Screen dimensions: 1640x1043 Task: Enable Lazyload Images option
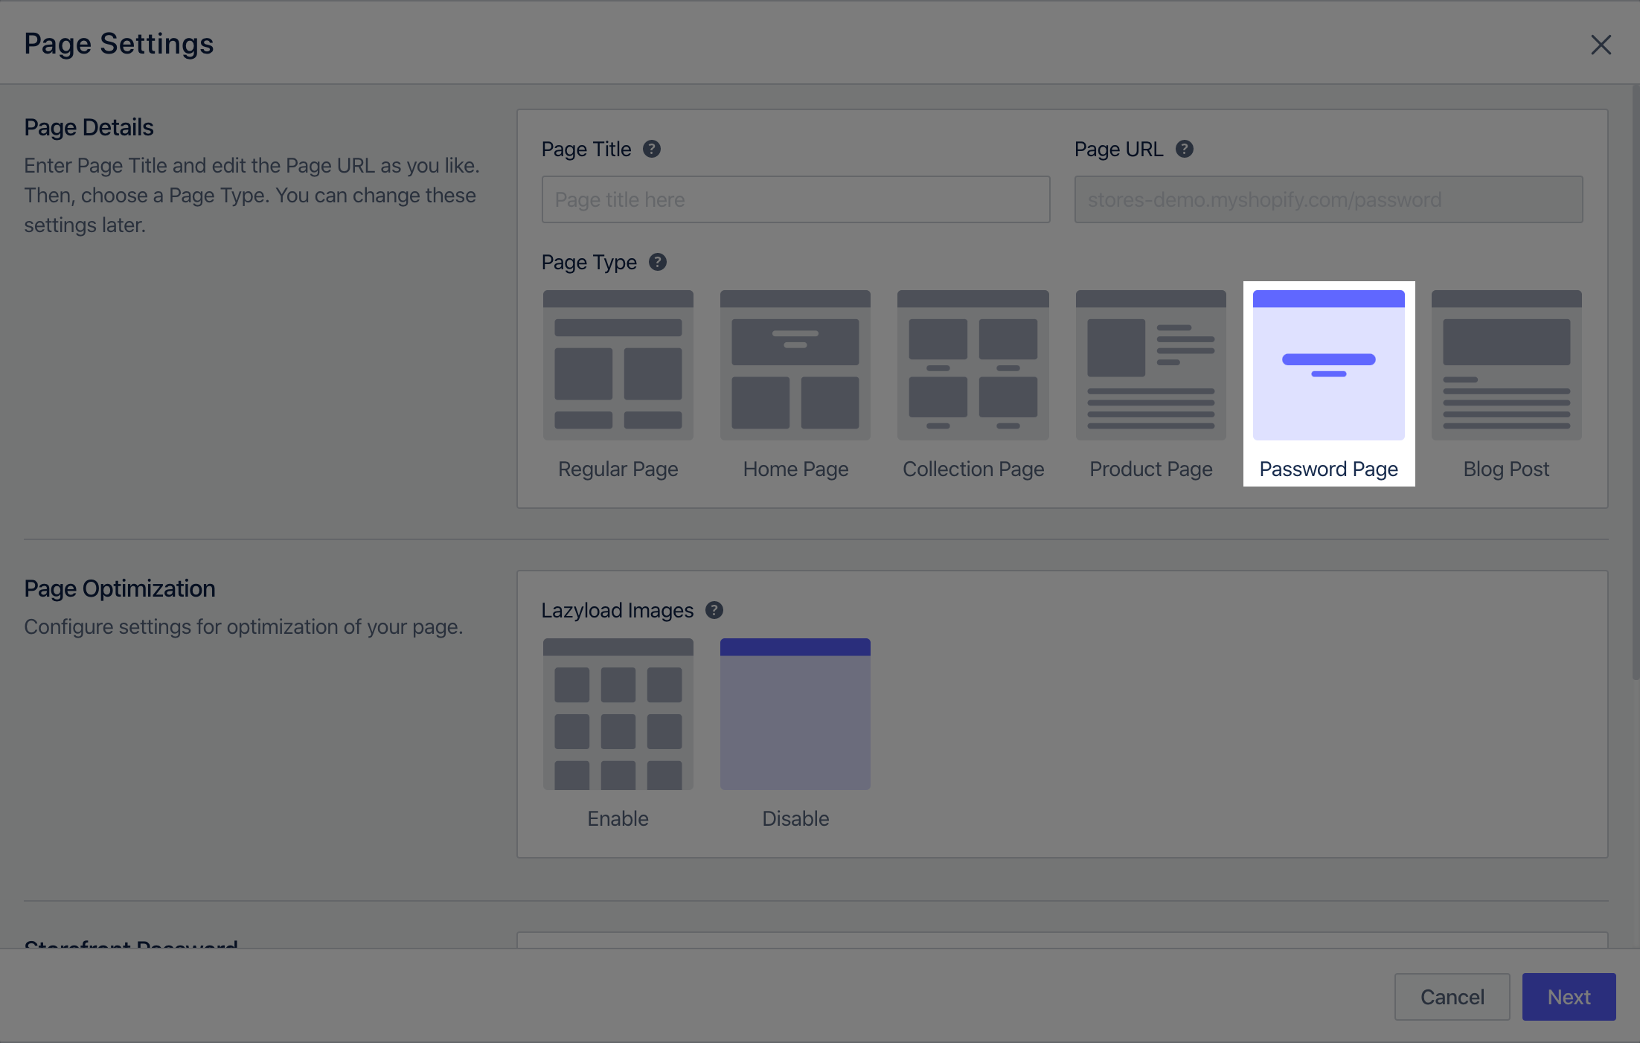(x=618, y=713)
